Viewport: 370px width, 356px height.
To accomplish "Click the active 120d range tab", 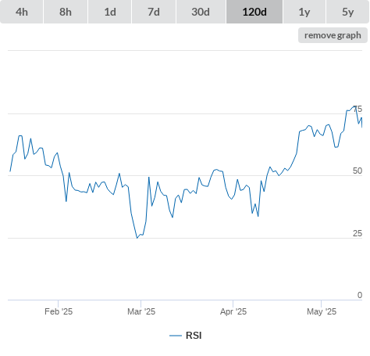I will pyautogui.click(x=254, y=12).
